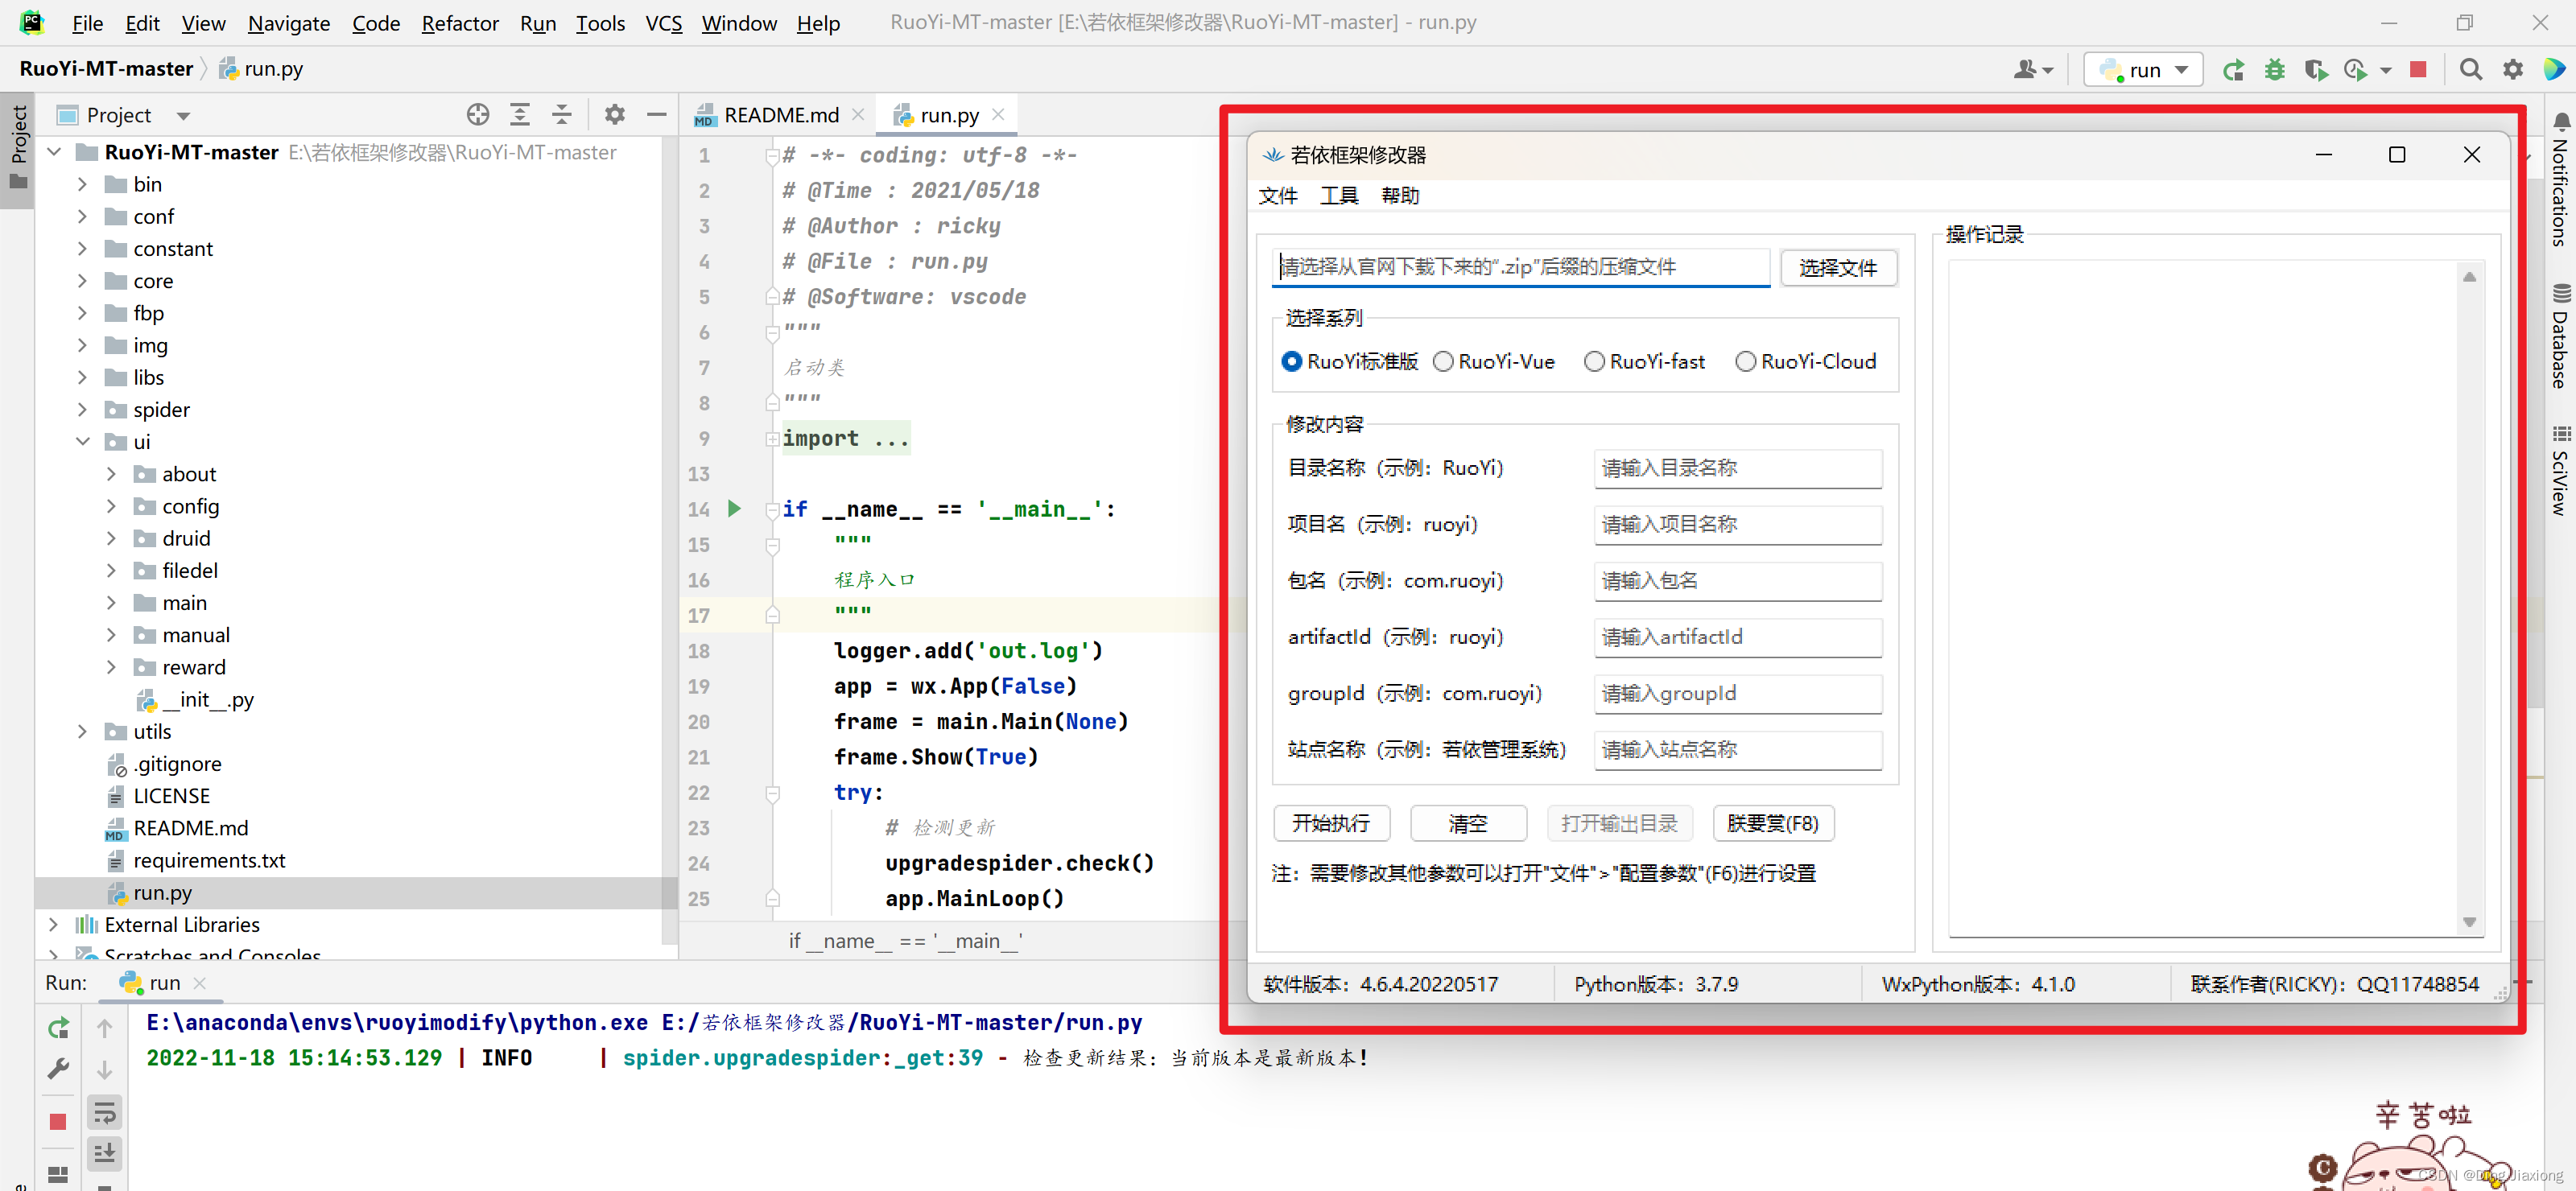Image resolution: width=2576 pixels, height=1191 pixels.
Task: Click the 请输入站点名称 input field
Action: [x=1738, y=750]
